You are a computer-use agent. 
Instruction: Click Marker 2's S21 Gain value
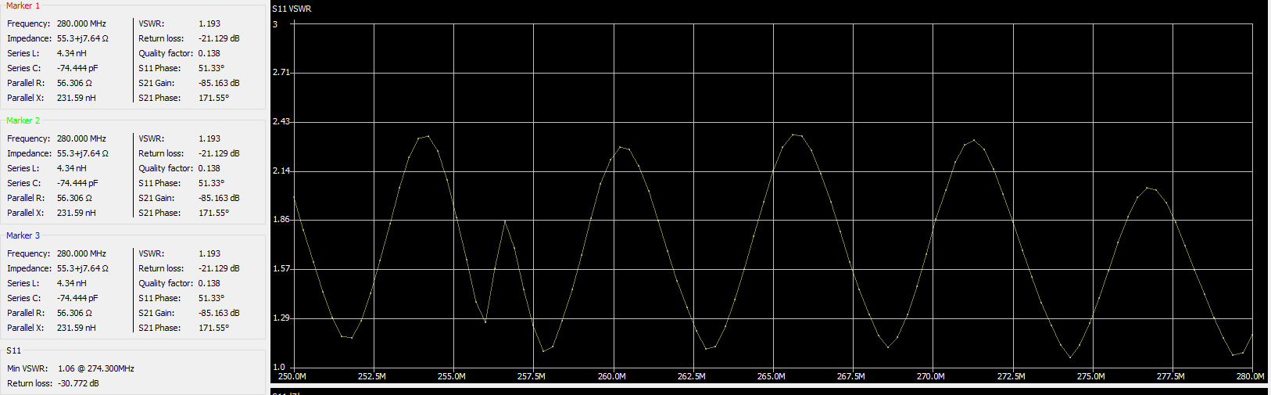pos(219,198)
